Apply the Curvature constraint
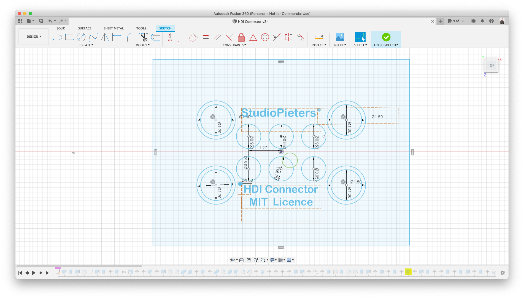 [x=300, y=37]
